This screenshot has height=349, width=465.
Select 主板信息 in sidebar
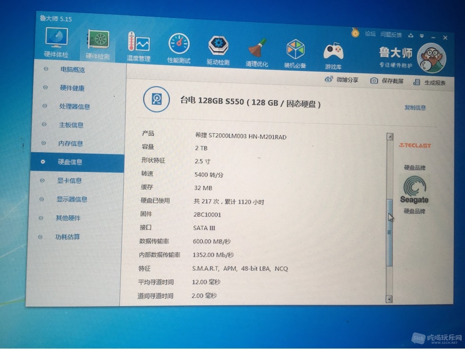coord(71,125)
